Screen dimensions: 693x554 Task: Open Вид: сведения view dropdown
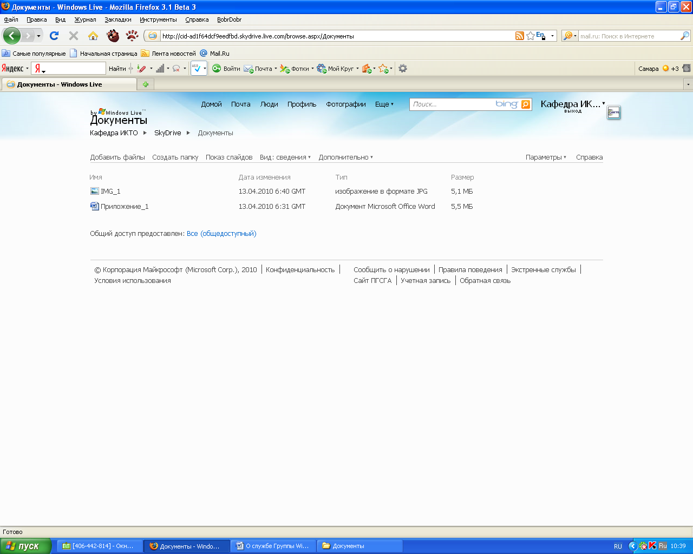[x=285, y=157]
